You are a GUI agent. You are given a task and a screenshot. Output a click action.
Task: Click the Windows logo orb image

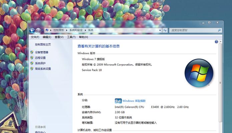click(199, 73)
